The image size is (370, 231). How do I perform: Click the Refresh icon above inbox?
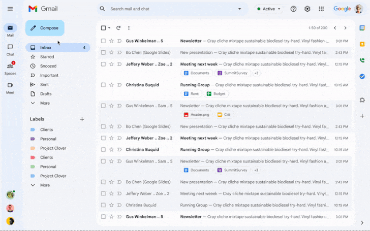click(x=118, y=28)
